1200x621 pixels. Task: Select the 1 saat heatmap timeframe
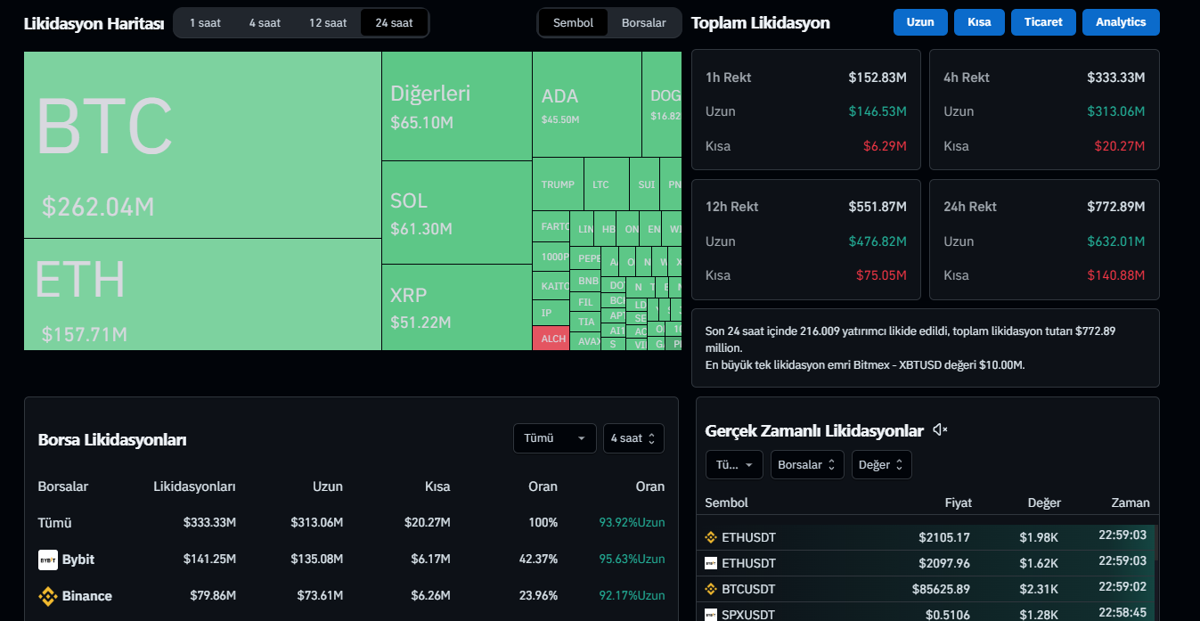(205, 22)
